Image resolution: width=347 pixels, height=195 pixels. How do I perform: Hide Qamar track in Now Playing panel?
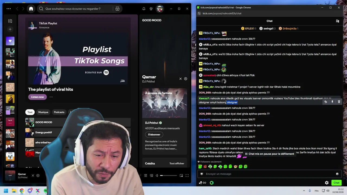(181, 79)
